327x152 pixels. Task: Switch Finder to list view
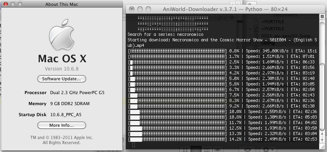196,150
